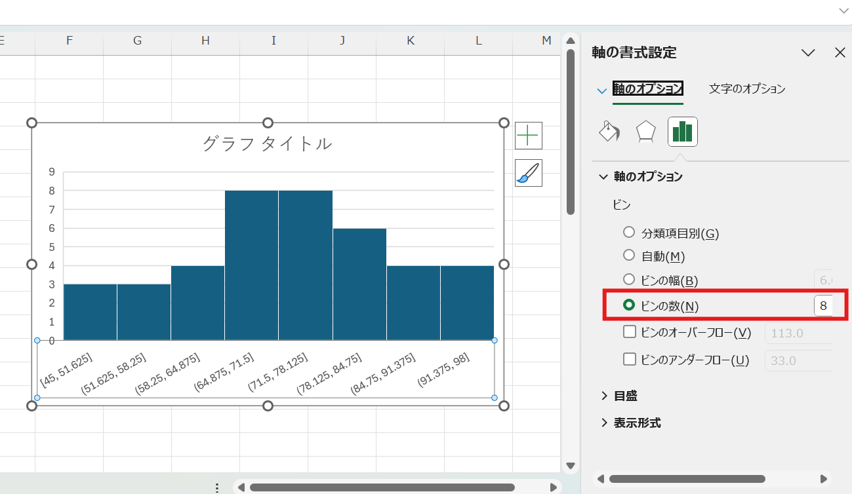Select the Axis Options bar chart icon
This screenshot has width=852, height=494.
[x=682, y=132]
